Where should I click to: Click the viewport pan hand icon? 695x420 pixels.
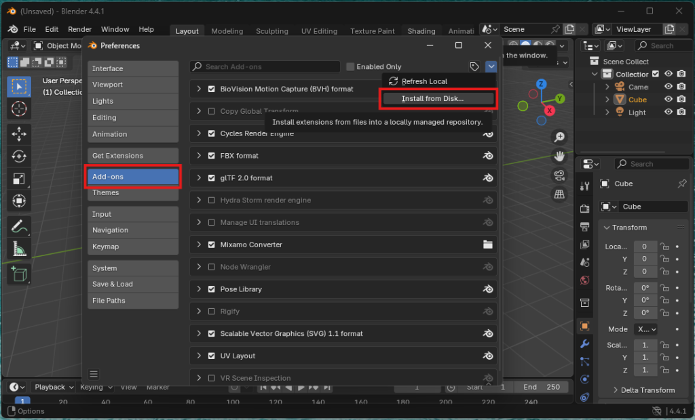click(x=559, y=156)
